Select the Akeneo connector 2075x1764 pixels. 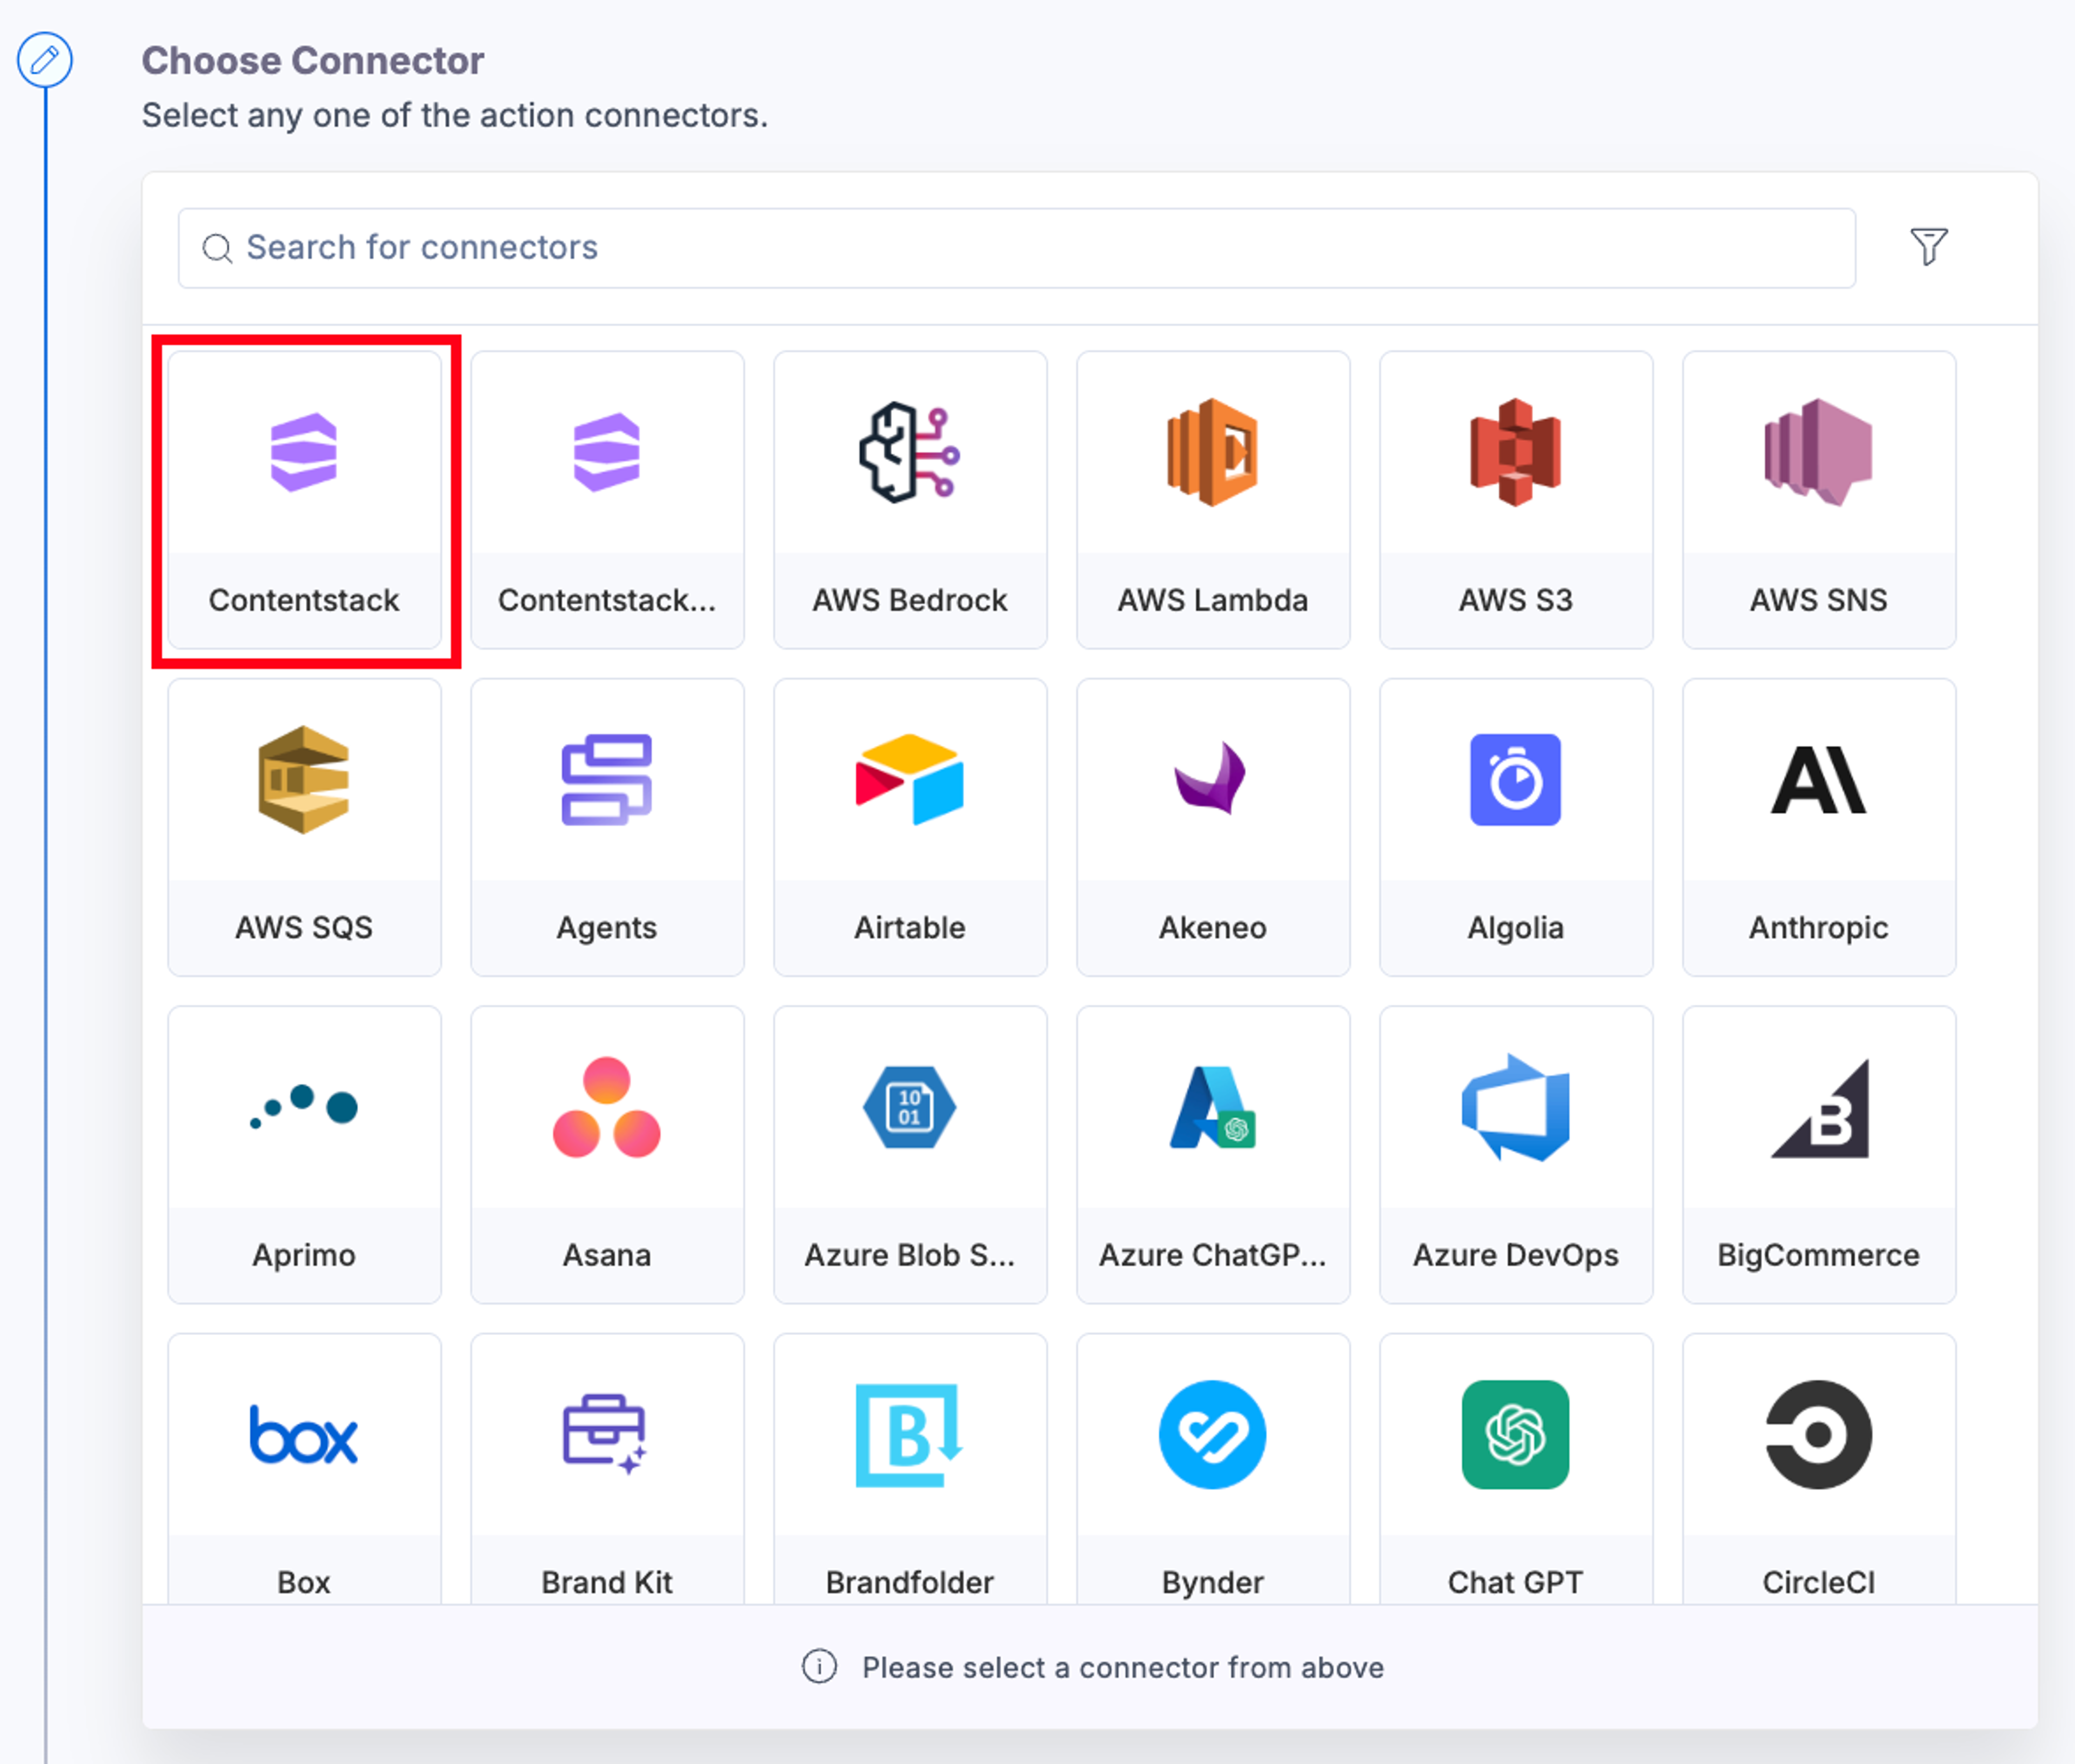1214,827
